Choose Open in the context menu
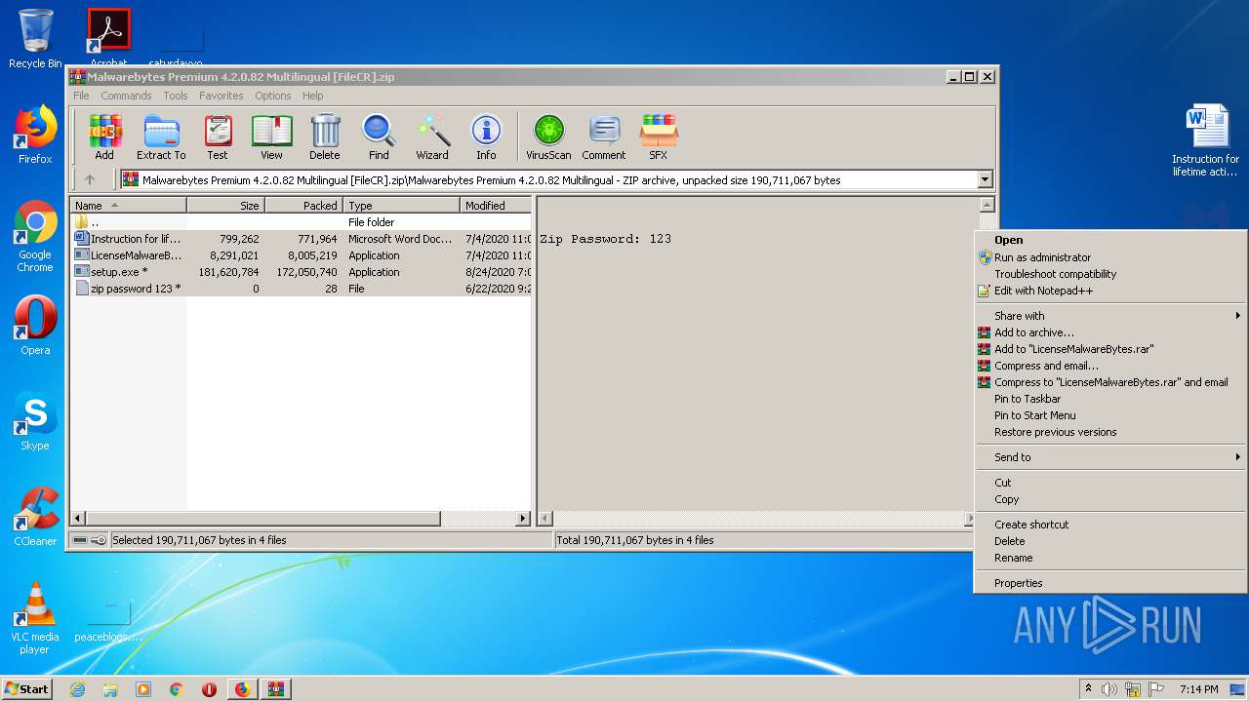1249x702 pixels. click(1110, 240)
